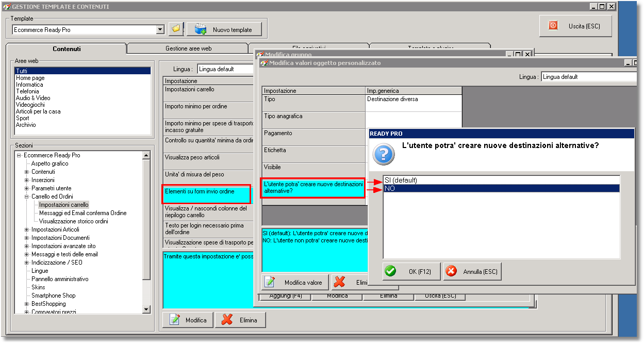The width and height of the screenshot is (644, 344).
Task: Select the Visibile row
Action: (x=314, y=171)
